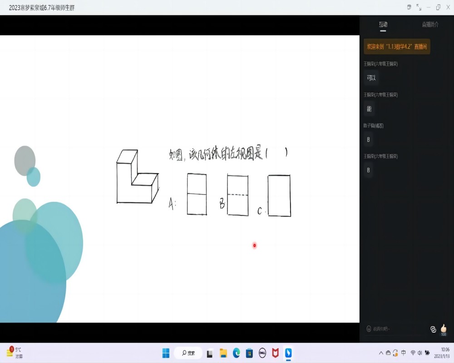Enter fullscreen with the expand arrows icon

[x=419, y=7]
